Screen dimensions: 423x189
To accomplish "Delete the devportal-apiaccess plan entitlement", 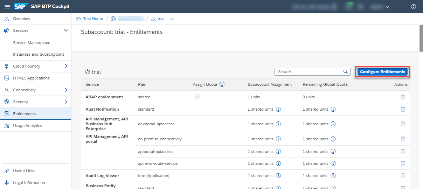I will (x=403, y=124).
